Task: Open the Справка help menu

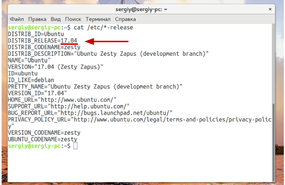Action: coord(125,19)
